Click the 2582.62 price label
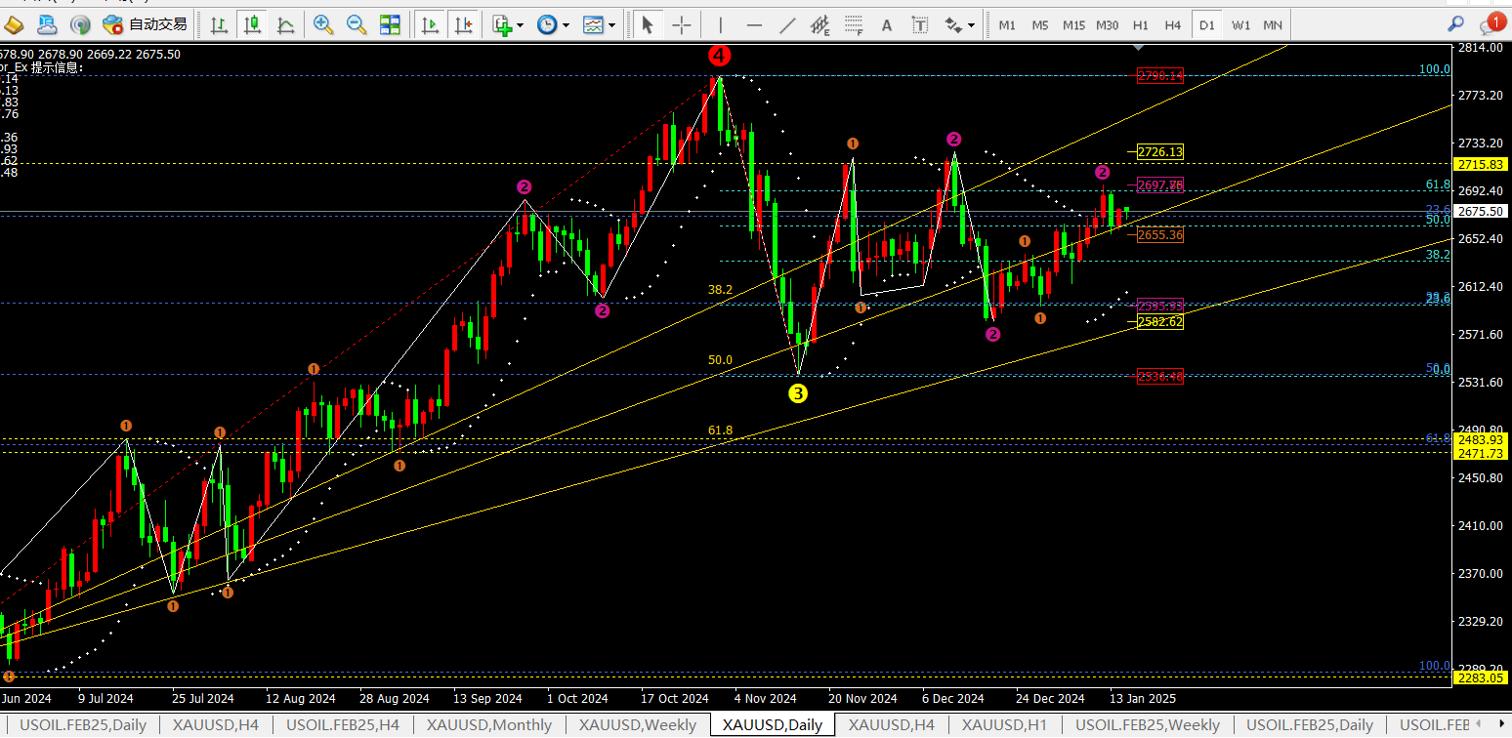 coord(1160,321)
